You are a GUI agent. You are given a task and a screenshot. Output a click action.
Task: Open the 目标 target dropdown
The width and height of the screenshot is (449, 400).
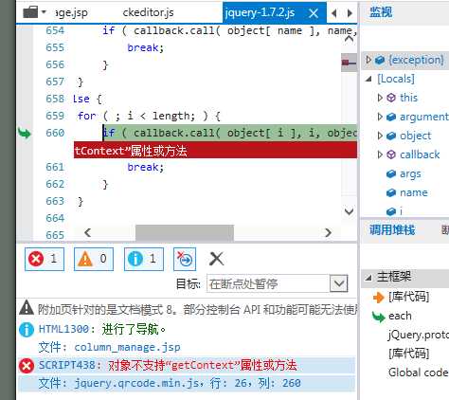pos(339,283)
